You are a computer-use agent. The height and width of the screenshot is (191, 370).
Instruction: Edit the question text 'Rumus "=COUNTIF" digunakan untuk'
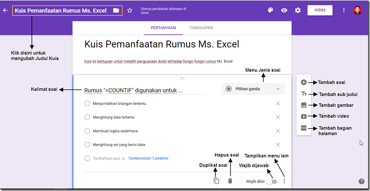coord(145,91)
